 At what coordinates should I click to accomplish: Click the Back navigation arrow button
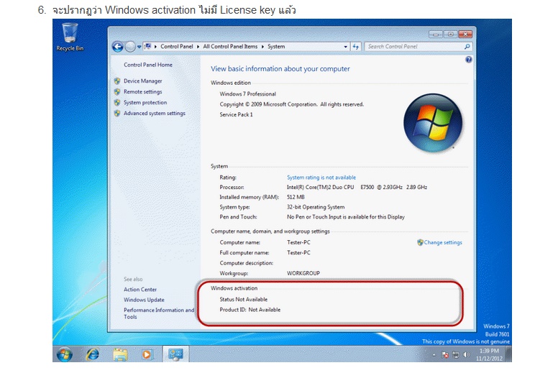pos(118,47)
